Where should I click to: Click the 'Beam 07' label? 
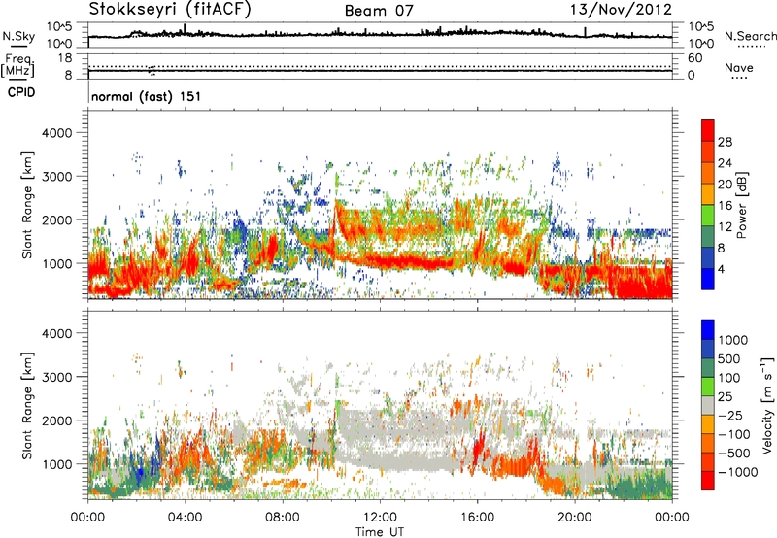pyautogui.click(x=379, y=11)
